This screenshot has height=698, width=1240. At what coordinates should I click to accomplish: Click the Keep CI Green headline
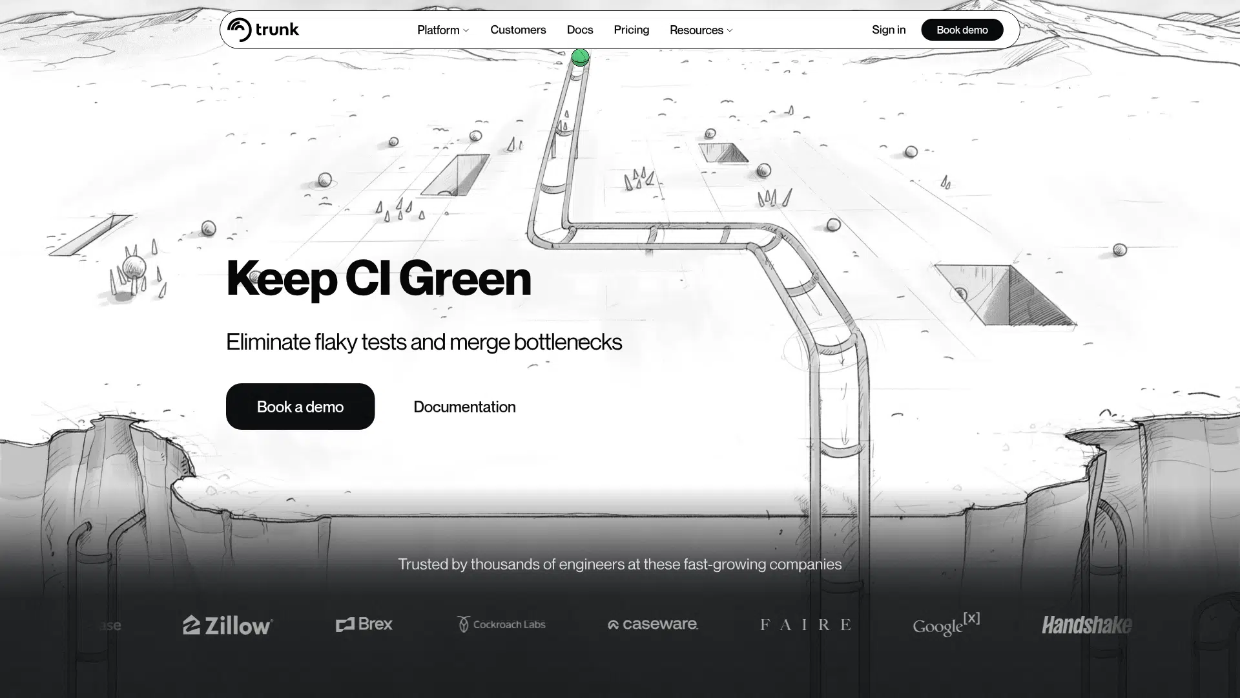(378, 279)
